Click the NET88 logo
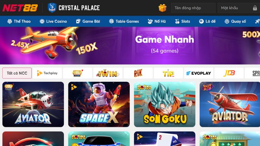 (x=20, y=8)
